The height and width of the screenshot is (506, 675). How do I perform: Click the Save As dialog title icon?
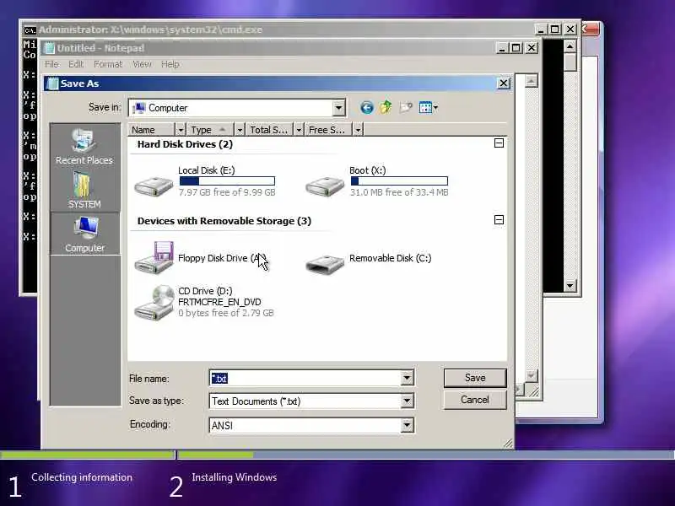click(x=52, y=83)
